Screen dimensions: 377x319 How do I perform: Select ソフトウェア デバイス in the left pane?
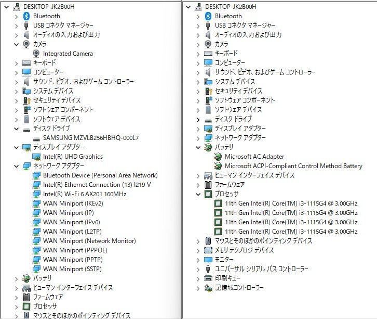[56, 119]
